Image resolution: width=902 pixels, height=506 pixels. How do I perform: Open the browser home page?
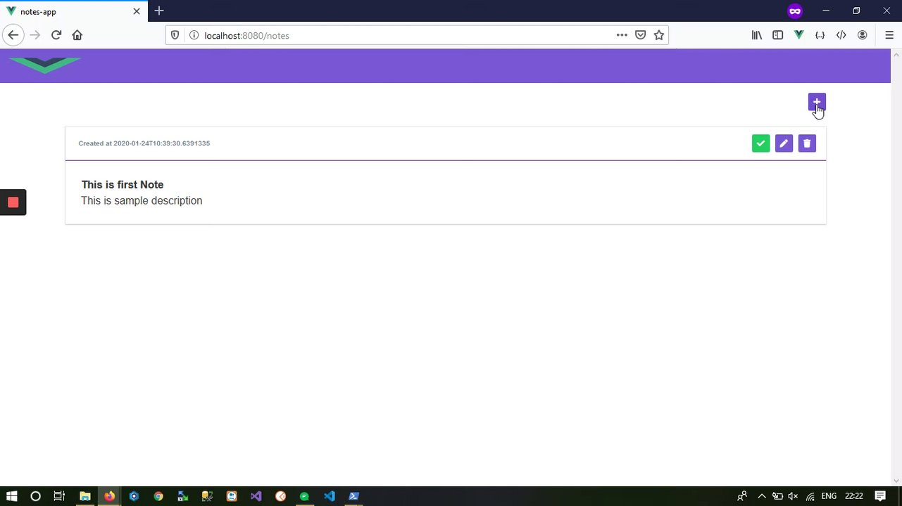77,35
